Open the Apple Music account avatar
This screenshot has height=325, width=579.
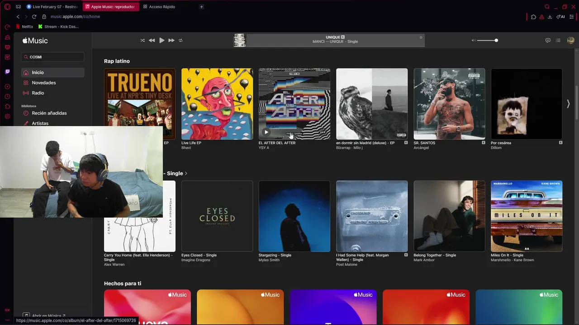(570, 41)
